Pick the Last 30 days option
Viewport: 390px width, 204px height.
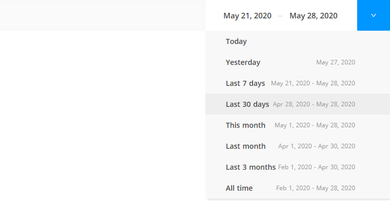pyautogui.click(x=298, y=104)
